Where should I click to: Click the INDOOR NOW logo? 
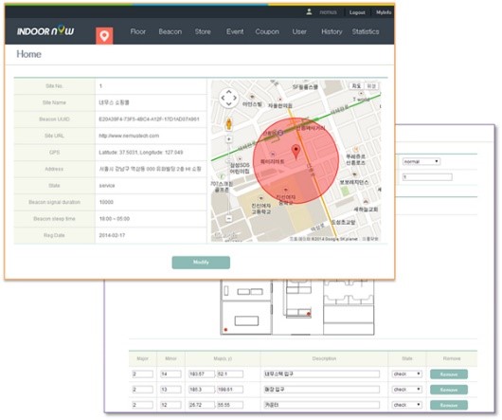click(x=45, y=31)
